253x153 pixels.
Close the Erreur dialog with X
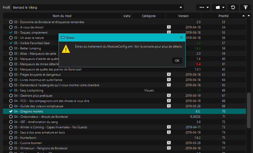pos(181,38)
